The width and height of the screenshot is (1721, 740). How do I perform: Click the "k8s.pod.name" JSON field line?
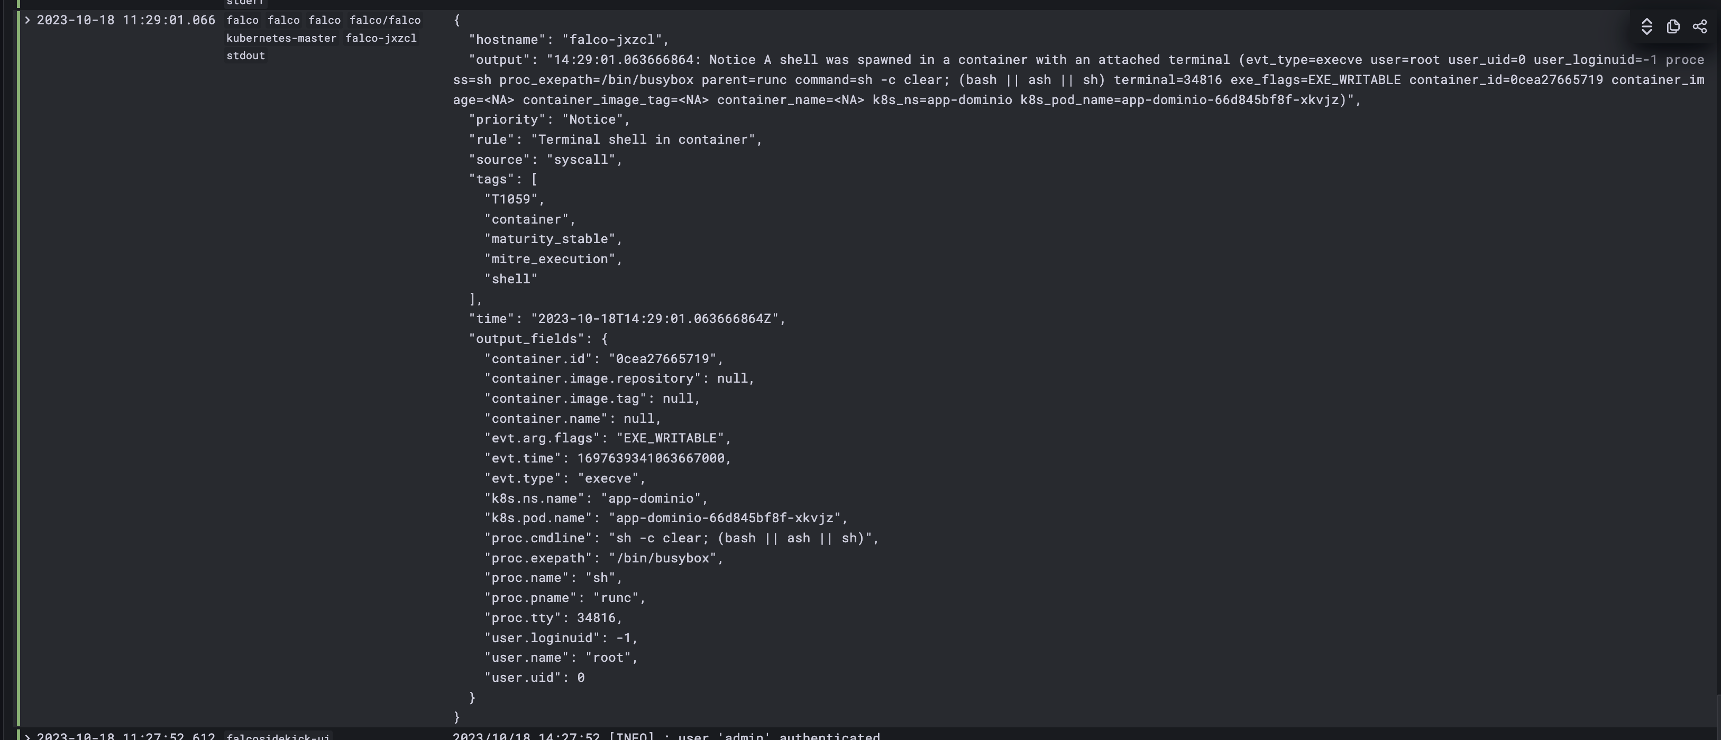665,519
